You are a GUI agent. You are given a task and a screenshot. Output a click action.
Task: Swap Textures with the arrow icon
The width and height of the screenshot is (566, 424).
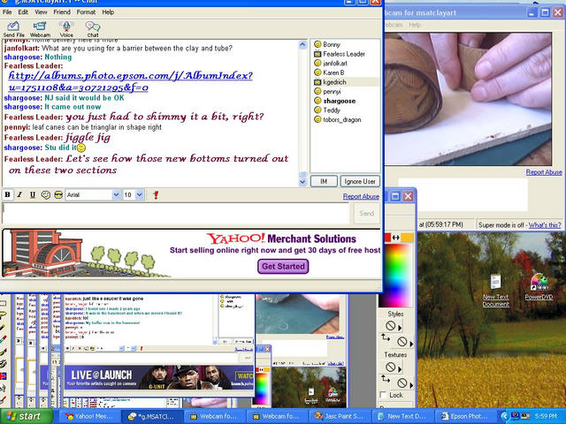coord(386,379)
